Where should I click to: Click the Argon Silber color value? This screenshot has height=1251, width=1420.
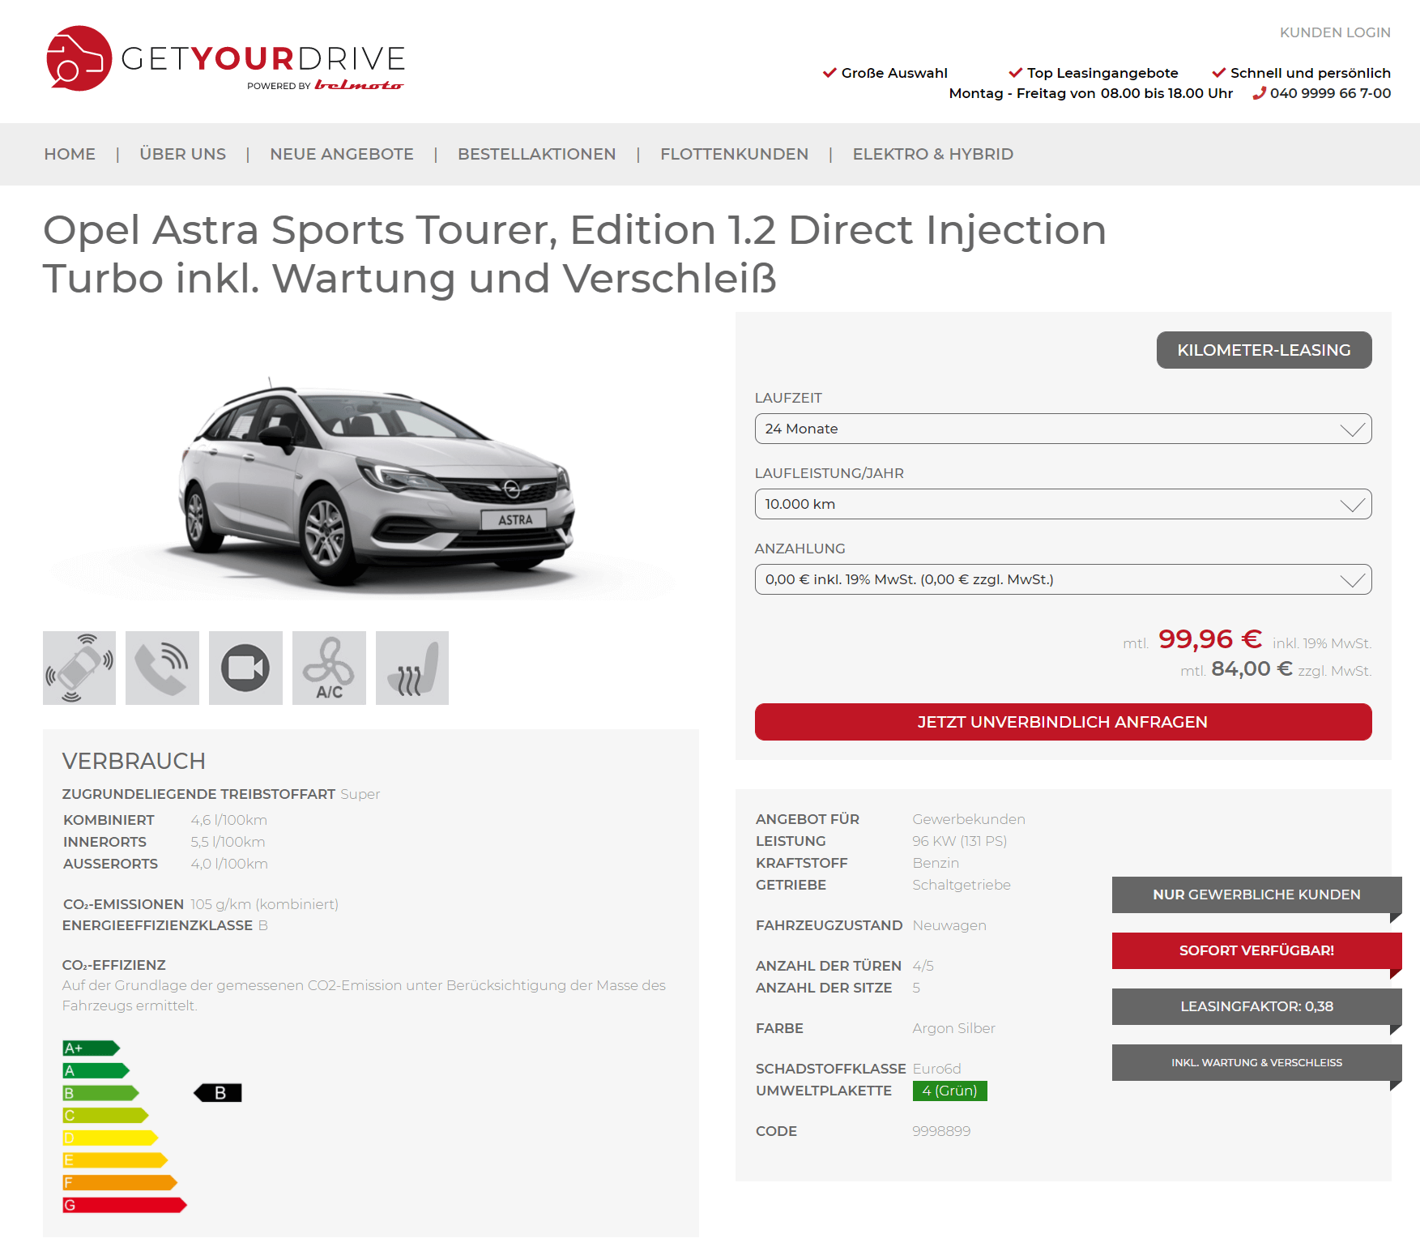(953, 1028)
